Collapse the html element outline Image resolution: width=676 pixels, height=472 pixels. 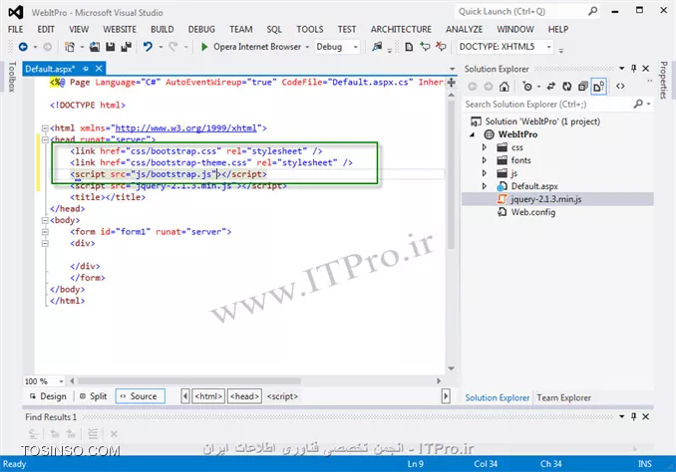pyautogui.click(x=45, y=127)
